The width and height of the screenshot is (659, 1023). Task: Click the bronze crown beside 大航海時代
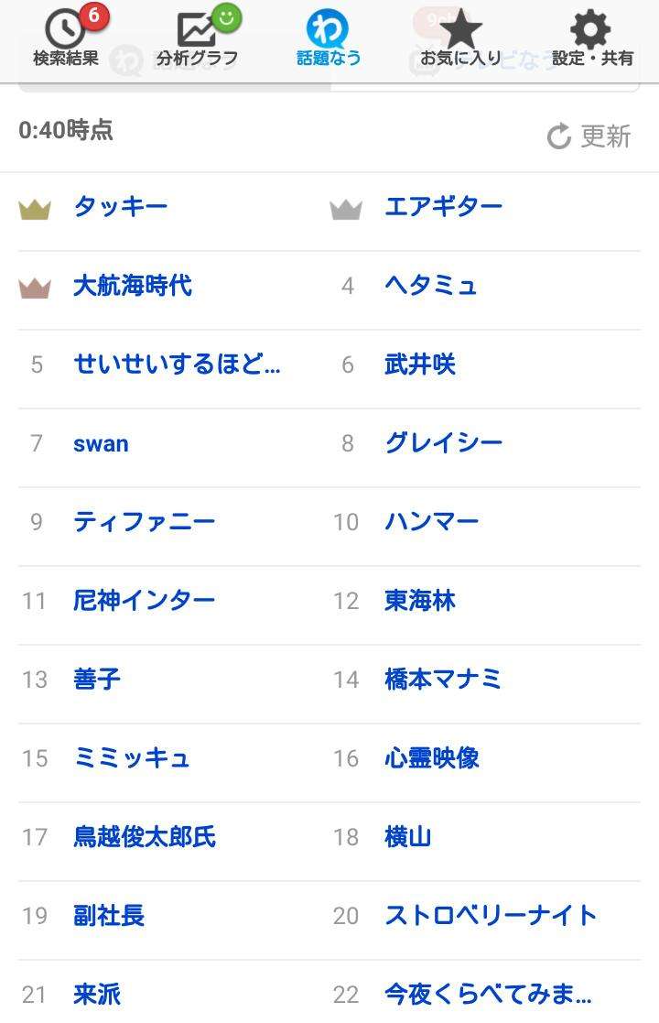pyautogui.click(x=35, y=288)
